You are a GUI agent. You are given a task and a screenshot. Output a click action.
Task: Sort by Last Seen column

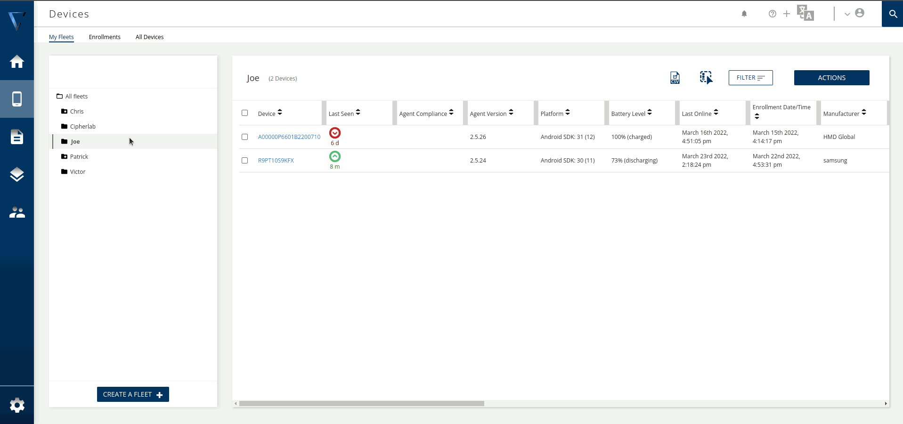(358, 113)
